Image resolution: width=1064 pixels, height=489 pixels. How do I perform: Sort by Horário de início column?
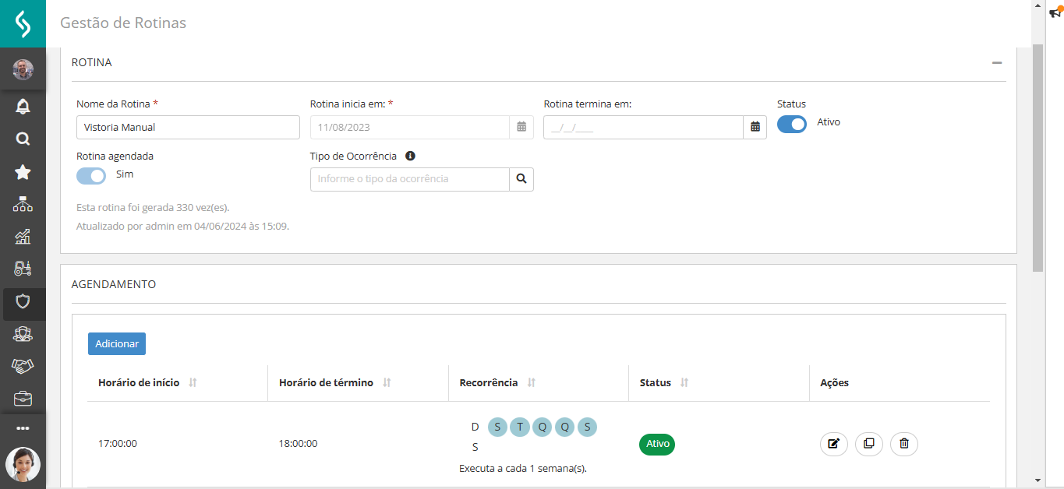pyautogui.click(x=193, y=383)
